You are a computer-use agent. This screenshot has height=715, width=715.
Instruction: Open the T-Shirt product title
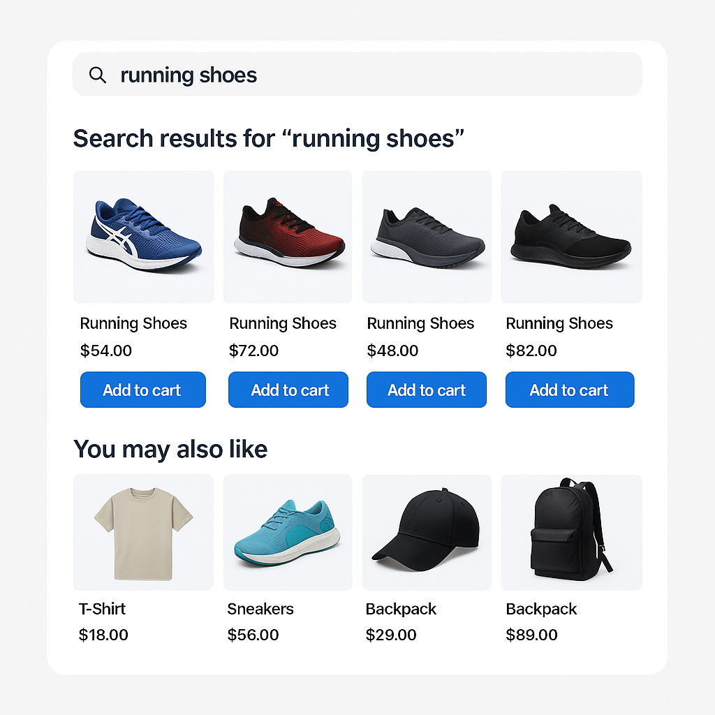(102, 609)
